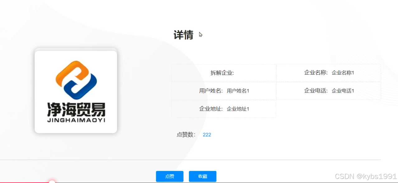Select the 企业地址1 value

pyautogui.click(x=238, y=109)
